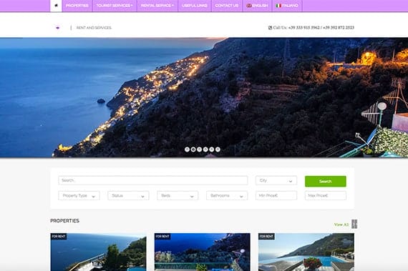Go to the first slide indicator dot
The height and width of the screenshot is (271, 408).
[187, 149]
